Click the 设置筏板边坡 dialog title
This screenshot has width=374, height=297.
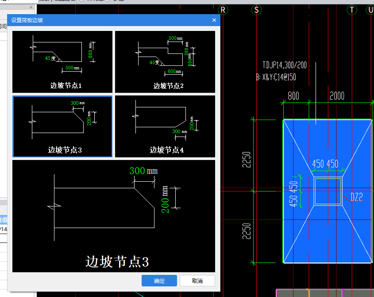point(27,20)
